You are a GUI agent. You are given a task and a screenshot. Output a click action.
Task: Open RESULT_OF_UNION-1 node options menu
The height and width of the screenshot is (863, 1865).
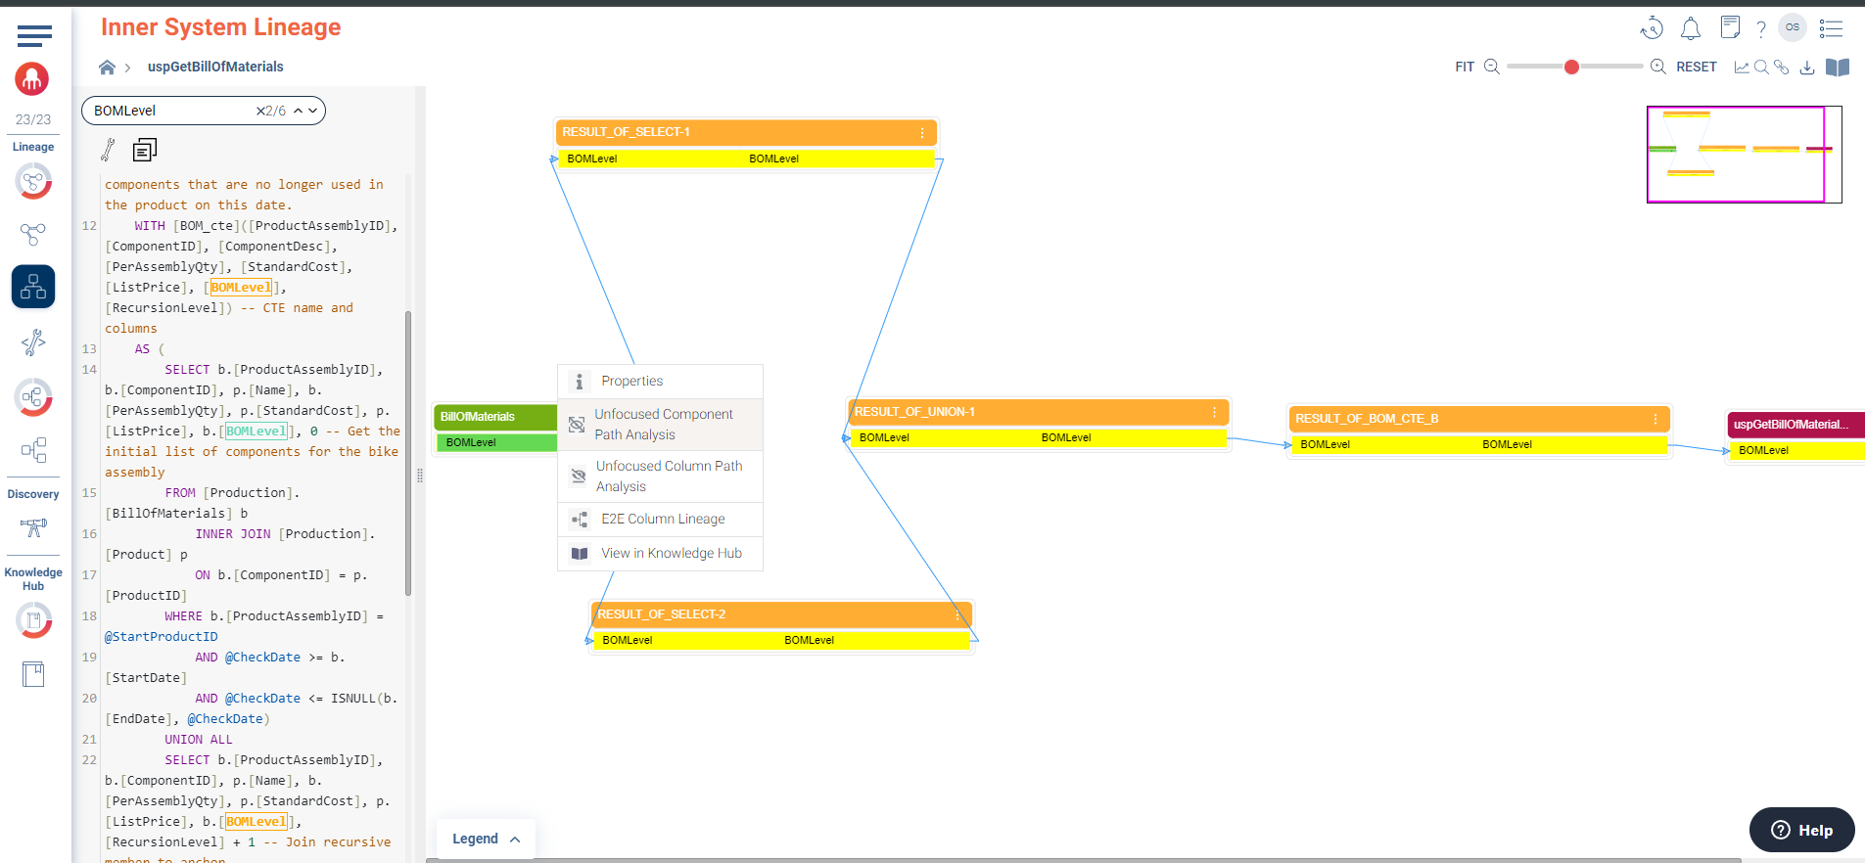click(1214, 412)
